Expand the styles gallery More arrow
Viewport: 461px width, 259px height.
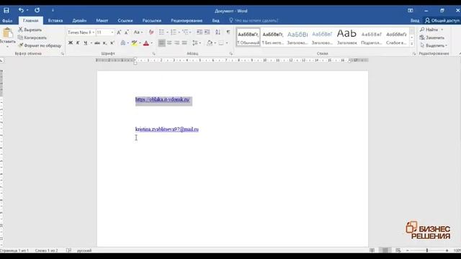click(x=412, y=43)
